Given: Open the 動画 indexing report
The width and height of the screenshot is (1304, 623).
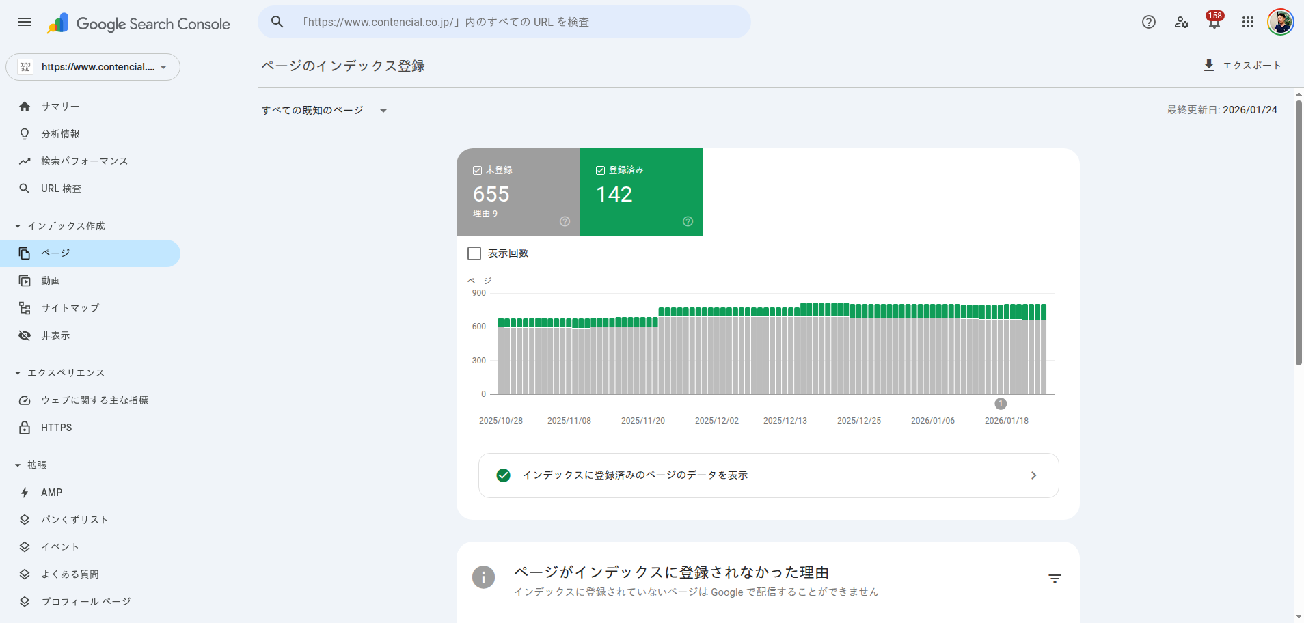Looking at the screenshot, I should click(x=53, y=280).
